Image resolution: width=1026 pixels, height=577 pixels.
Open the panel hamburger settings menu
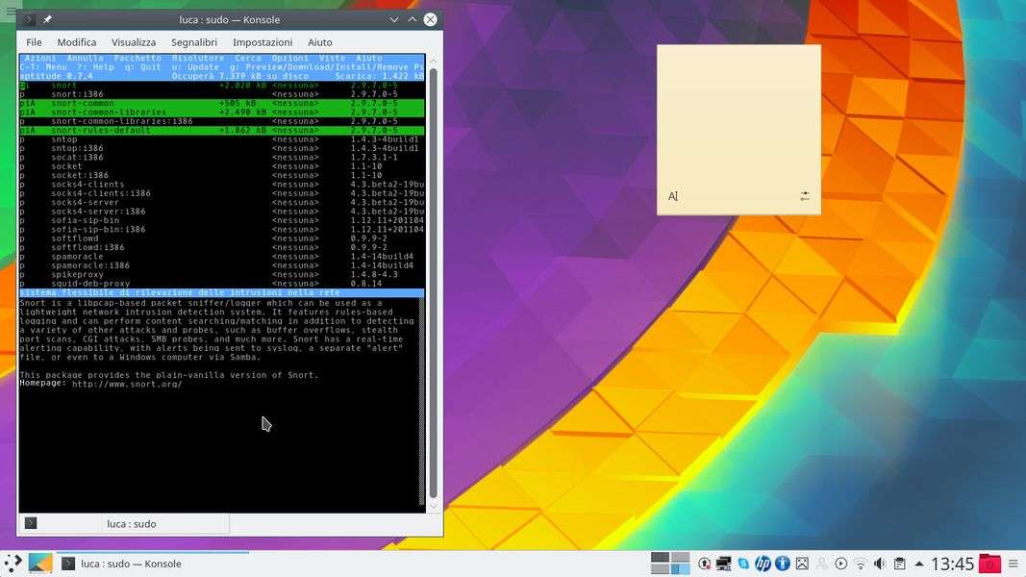click(1014, 564)
